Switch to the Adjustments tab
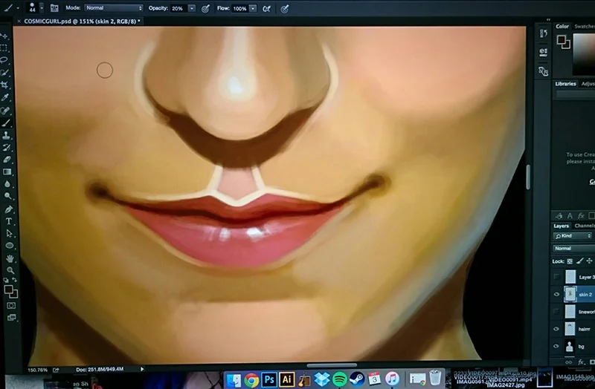This screenshot has height=389, width=595. coord(588,84)
